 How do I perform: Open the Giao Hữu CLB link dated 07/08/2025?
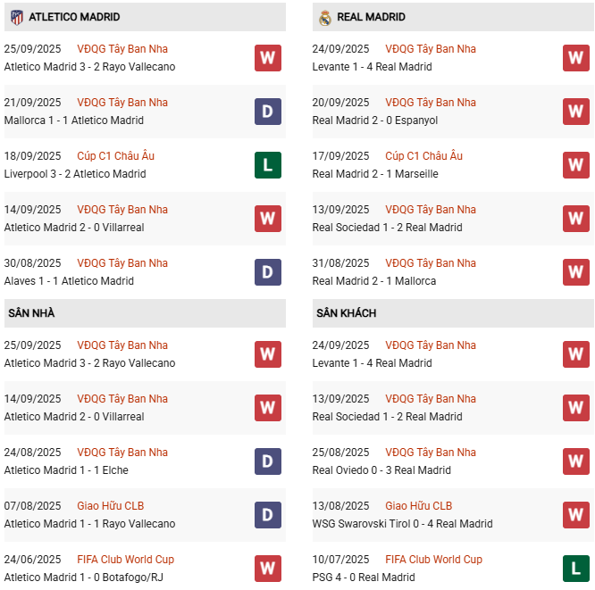point(111,506)
